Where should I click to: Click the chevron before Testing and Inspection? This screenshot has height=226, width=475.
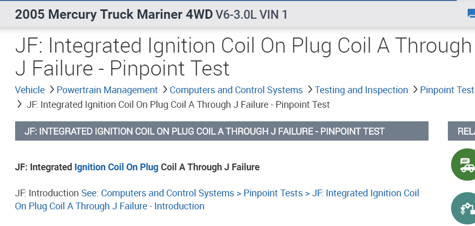click(x=310, y=90)
